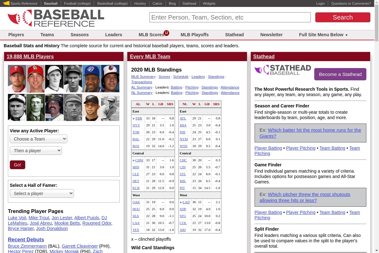Click the Become a Stathead button
Viewport: 379px width, 253px height.
click(x=340, y=74)
